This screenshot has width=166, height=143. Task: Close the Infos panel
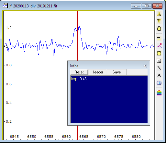[145, 66]
